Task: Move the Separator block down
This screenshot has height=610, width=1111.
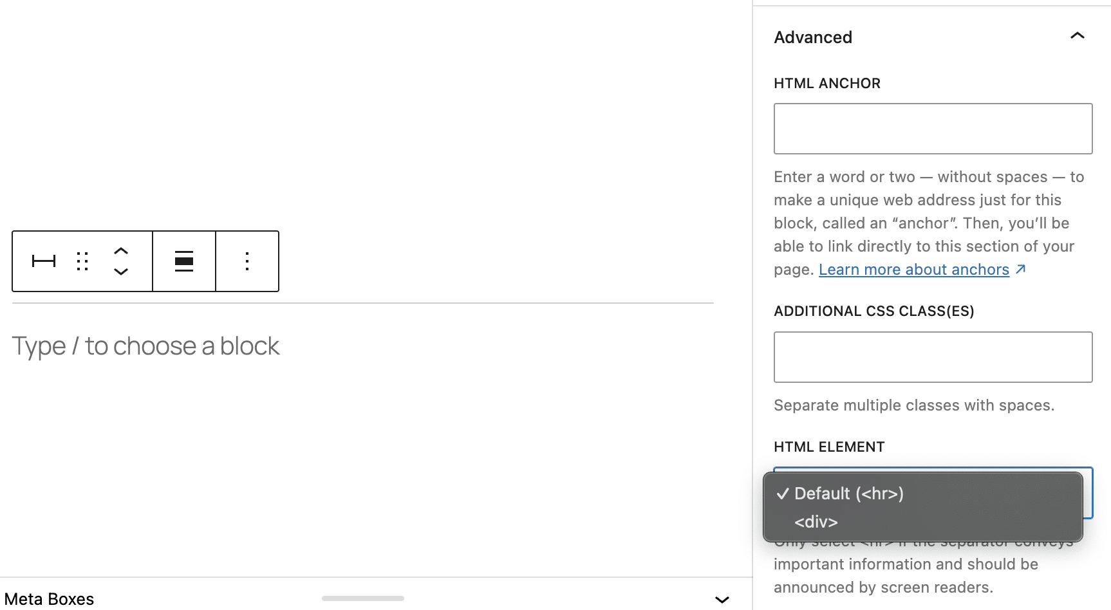Action: [x=121, y=272]
